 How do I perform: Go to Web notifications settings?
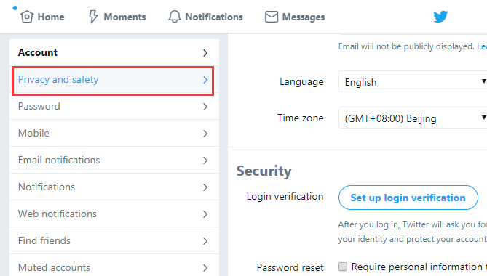(114, 214)
